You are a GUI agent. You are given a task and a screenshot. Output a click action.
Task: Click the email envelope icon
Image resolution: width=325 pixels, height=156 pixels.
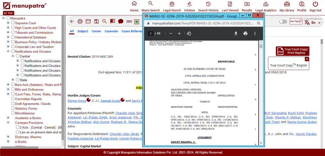point(88,22)
